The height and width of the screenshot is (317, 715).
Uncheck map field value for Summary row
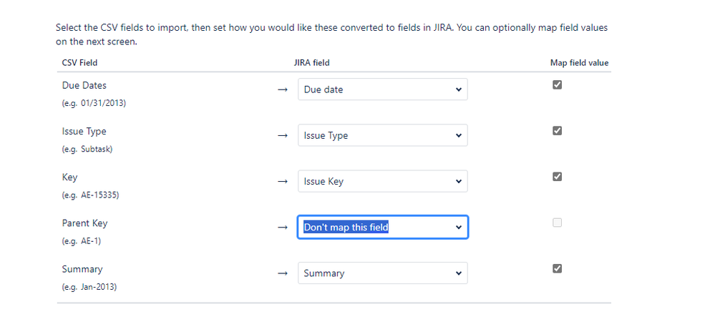click(x=558, y=268)
